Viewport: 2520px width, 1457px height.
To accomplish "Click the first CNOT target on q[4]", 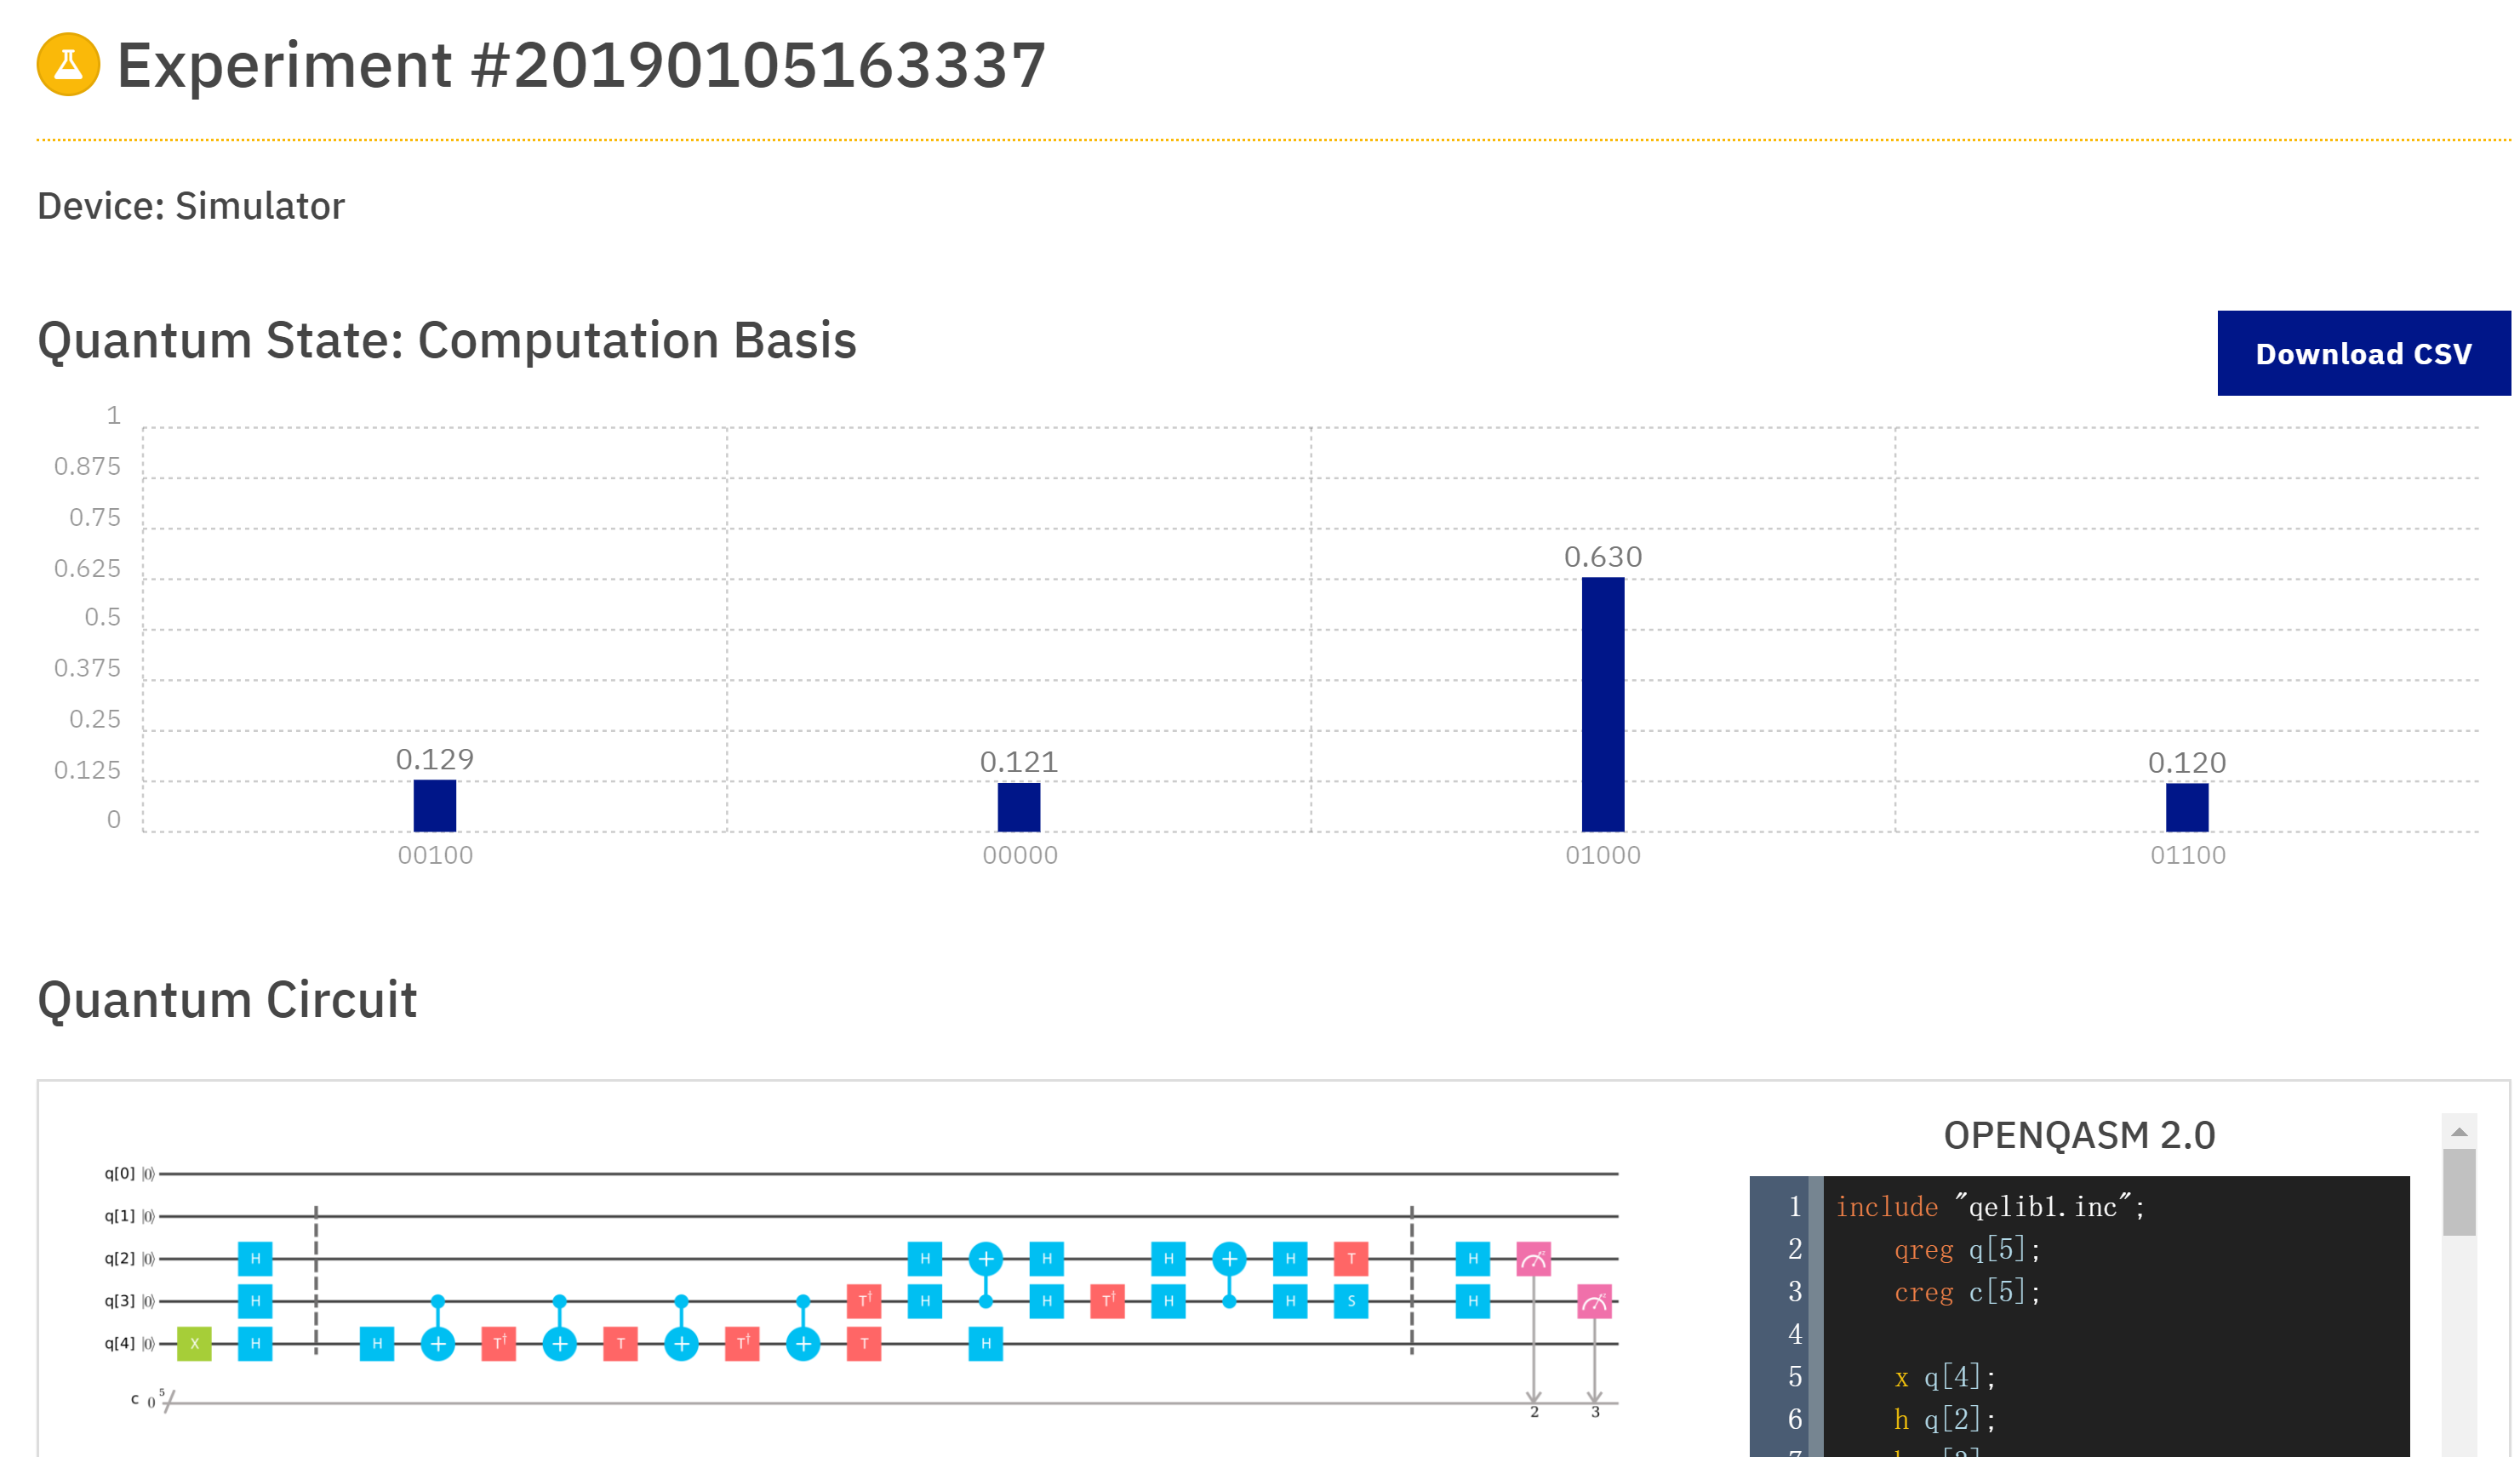I will coord(438,1343).
